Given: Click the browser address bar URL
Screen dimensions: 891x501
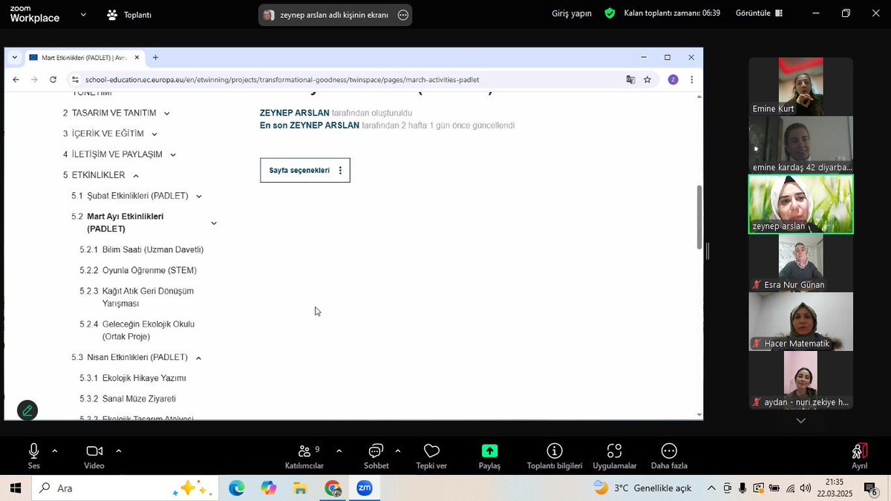Looking at the screenshot, I should click(282, 79).
